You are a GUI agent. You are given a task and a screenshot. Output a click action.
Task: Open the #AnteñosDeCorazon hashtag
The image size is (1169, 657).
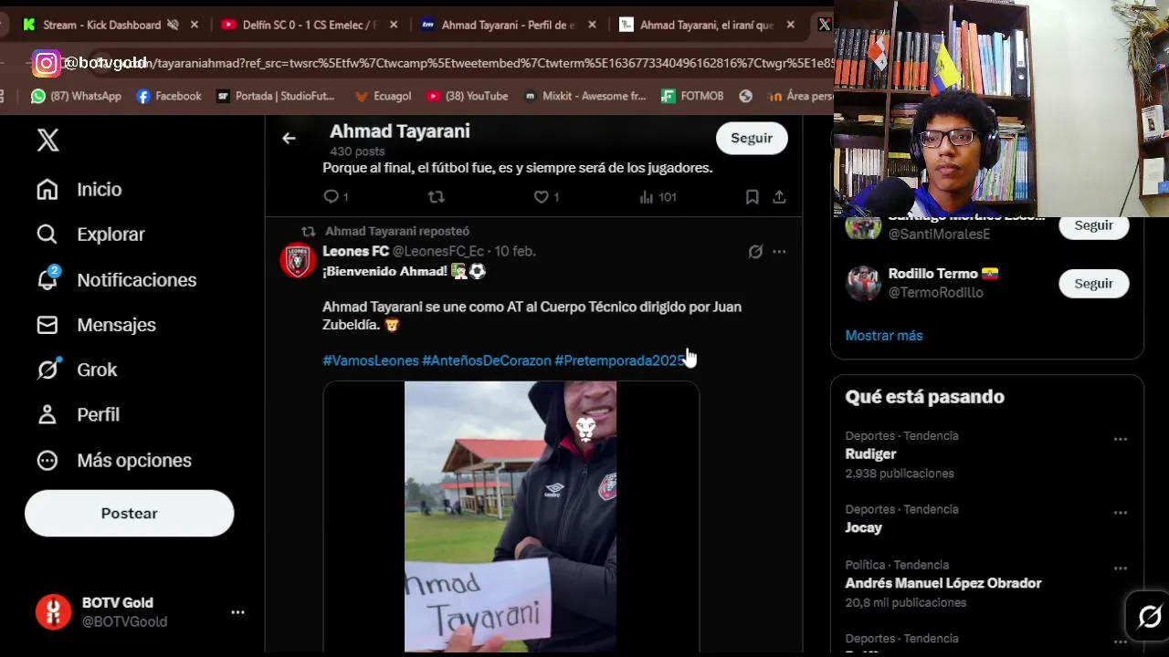(487, 360)
